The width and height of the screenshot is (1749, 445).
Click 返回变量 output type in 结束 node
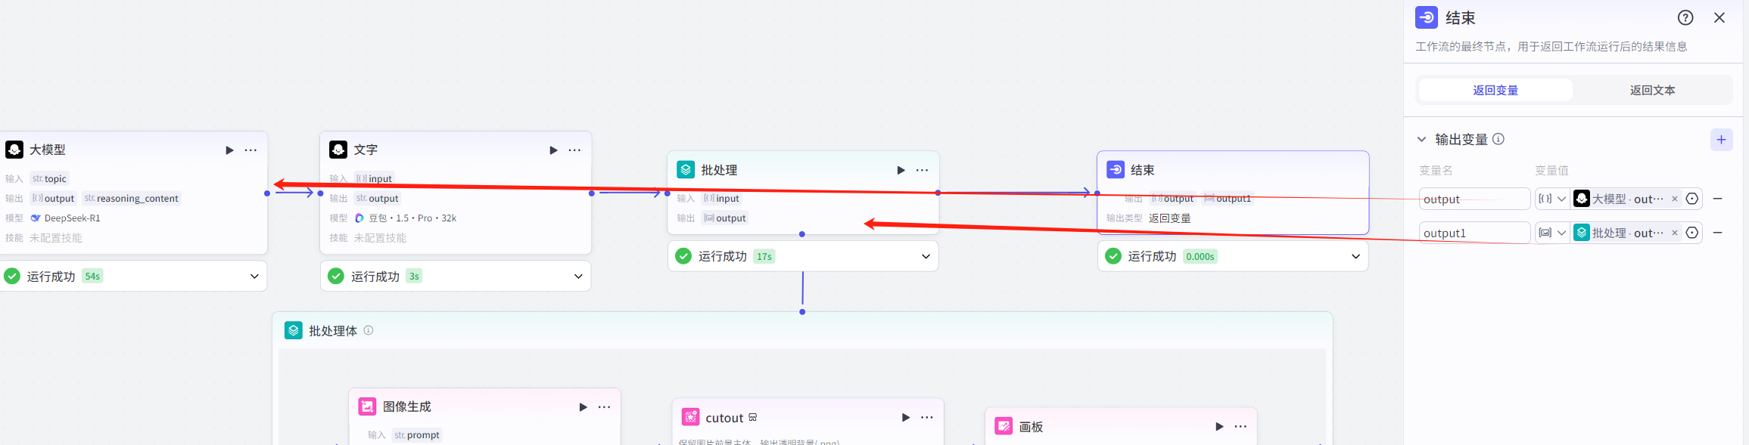(x=1169, y=218)
